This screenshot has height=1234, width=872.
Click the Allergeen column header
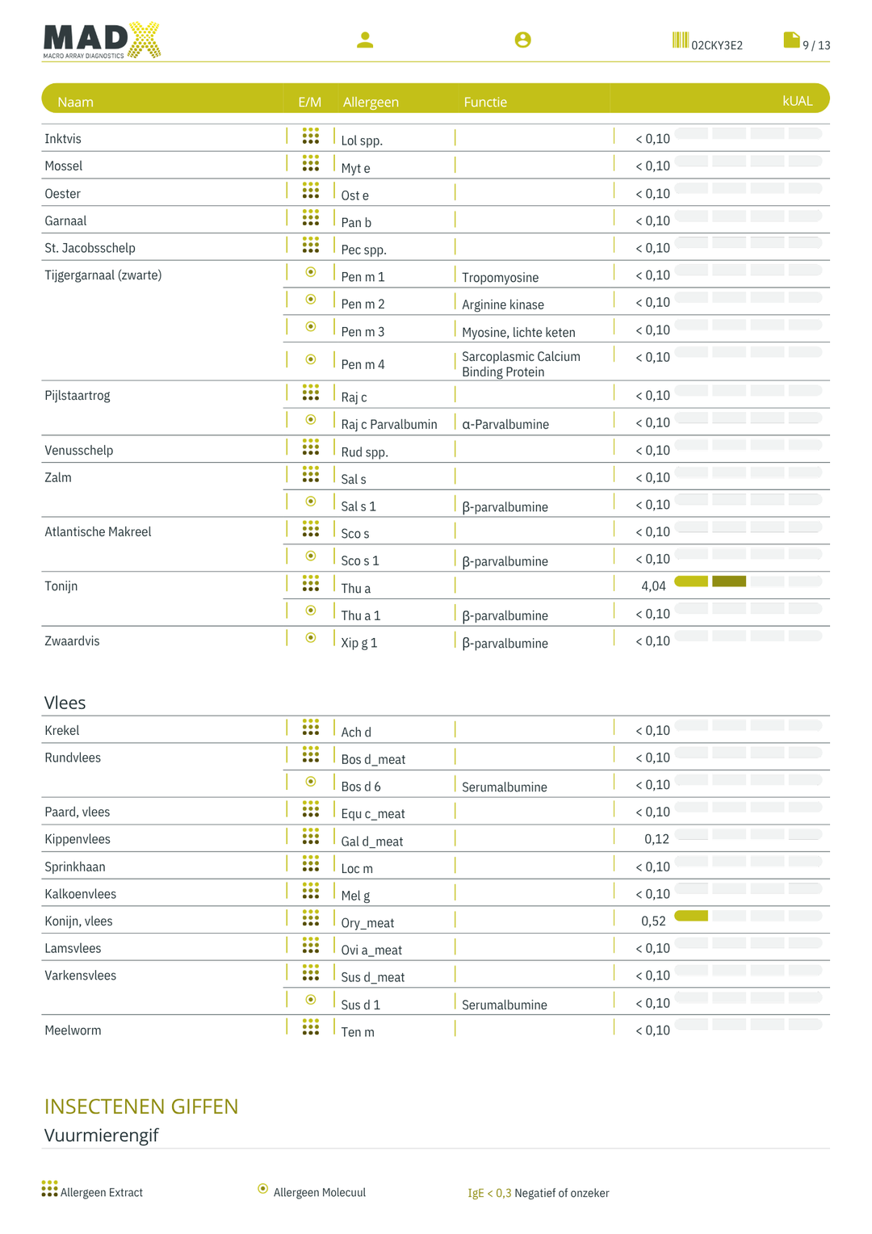[371, 102]
